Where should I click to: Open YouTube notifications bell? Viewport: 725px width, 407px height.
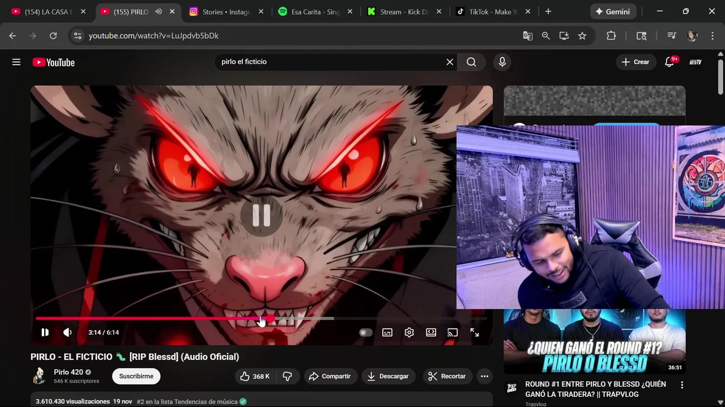point(669,62)
